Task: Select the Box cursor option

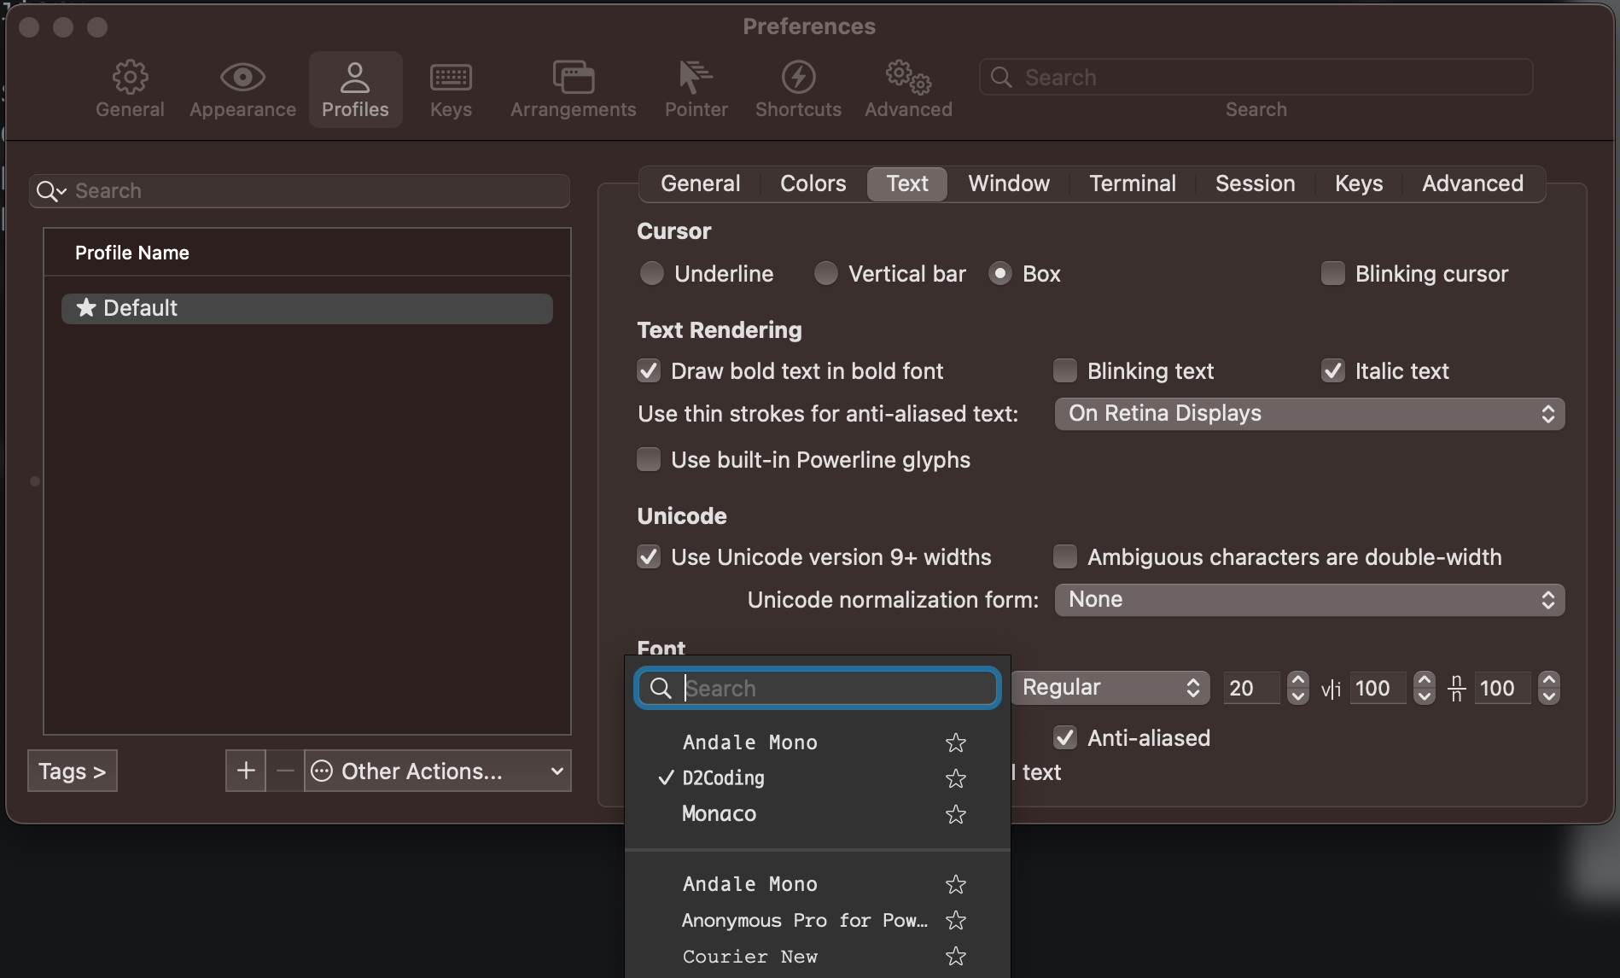Action: click(x=1000, y=273)
